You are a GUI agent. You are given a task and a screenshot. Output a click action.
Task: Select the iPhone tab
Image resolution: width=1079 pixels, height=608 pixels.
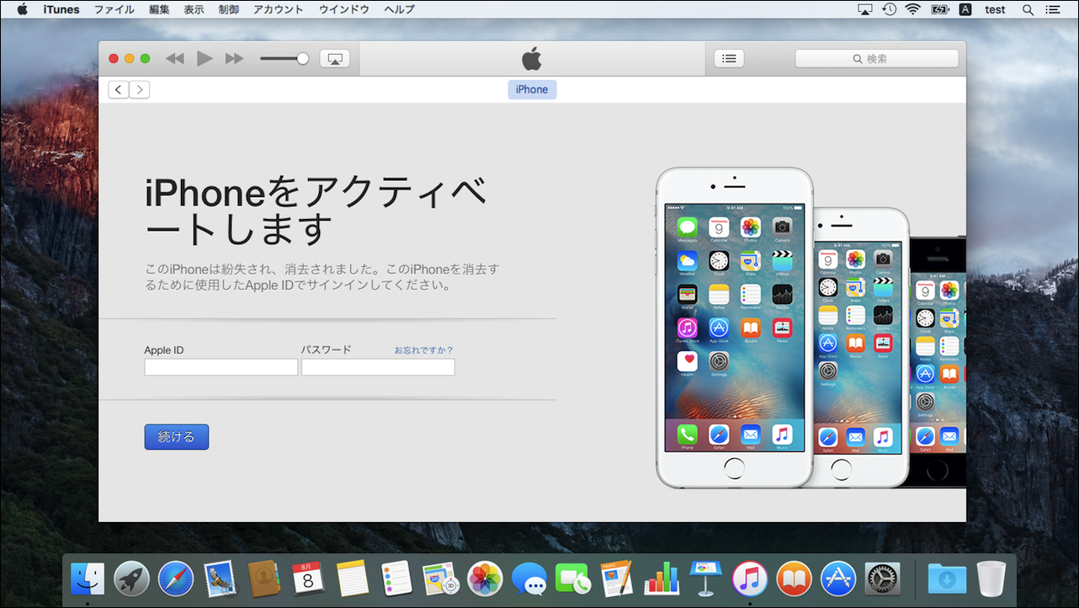532,89
